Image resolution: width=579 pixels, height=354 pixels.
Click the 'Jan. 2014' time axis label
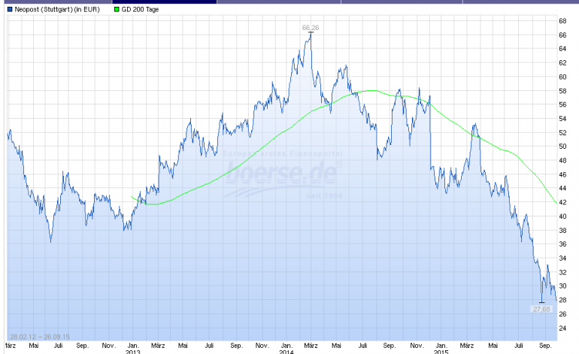[x=286, y=349]
